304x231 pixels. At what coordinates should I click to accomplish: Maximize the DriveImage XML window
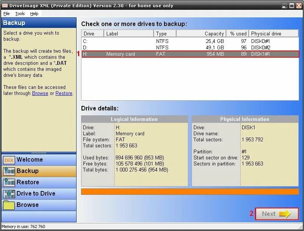click(x=292, y=6)
